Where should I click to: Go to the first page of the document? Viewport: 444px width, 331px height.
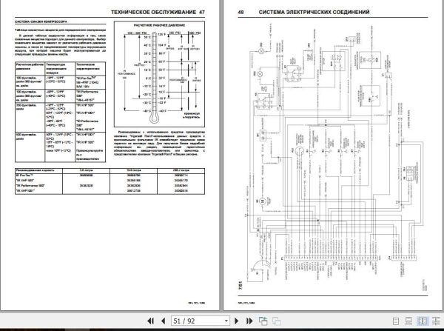pyautogui.click(x=151, y=321)
